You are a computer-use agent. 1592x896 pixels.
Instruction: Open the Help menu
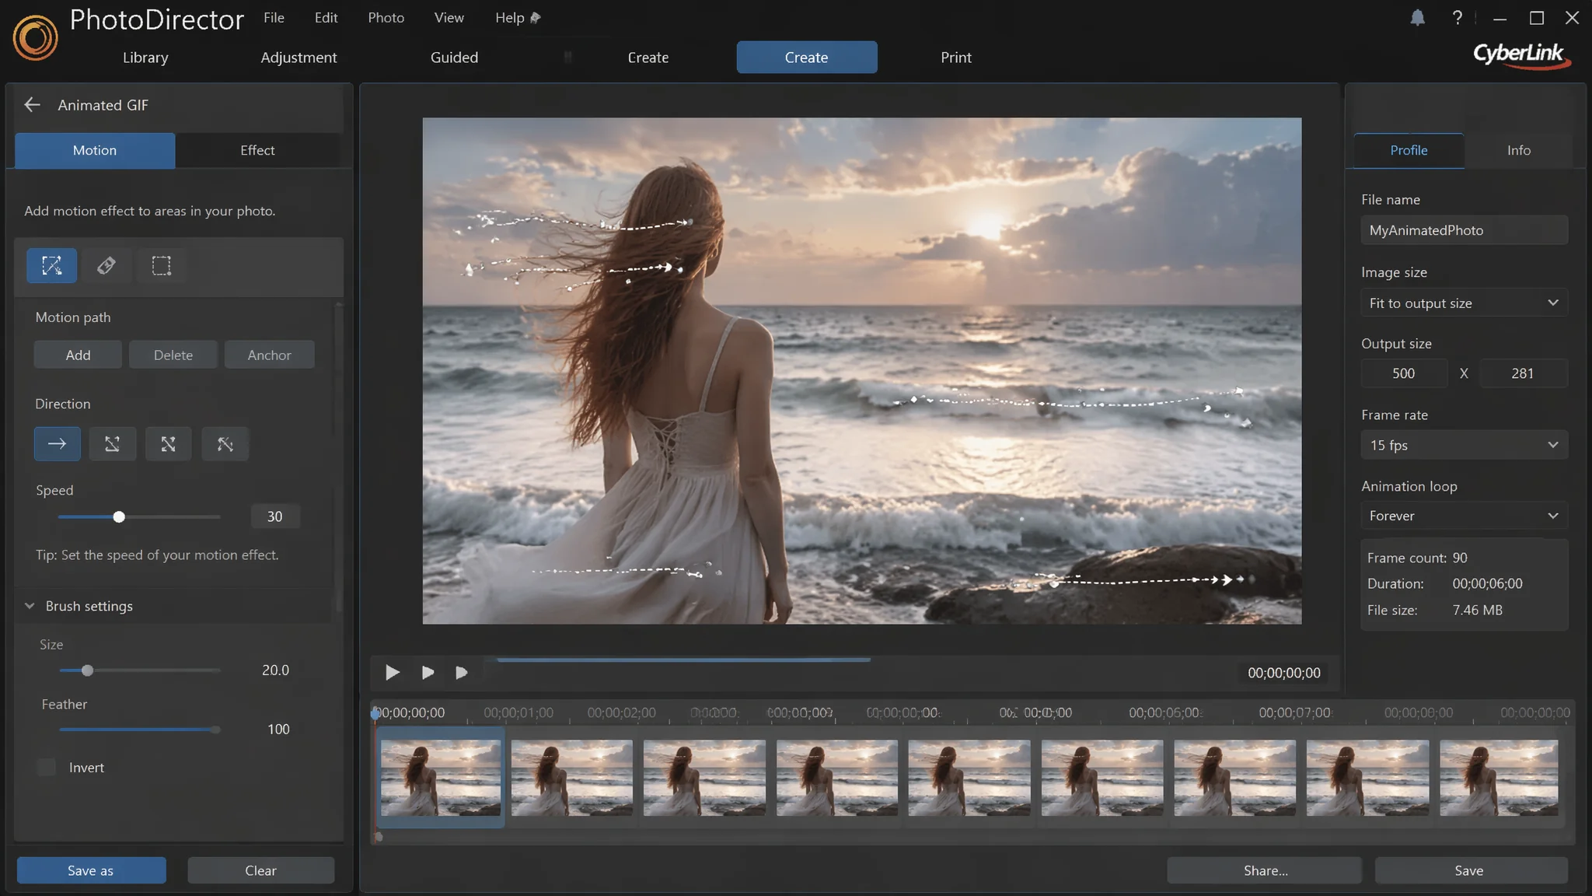(x=509, y=17)
